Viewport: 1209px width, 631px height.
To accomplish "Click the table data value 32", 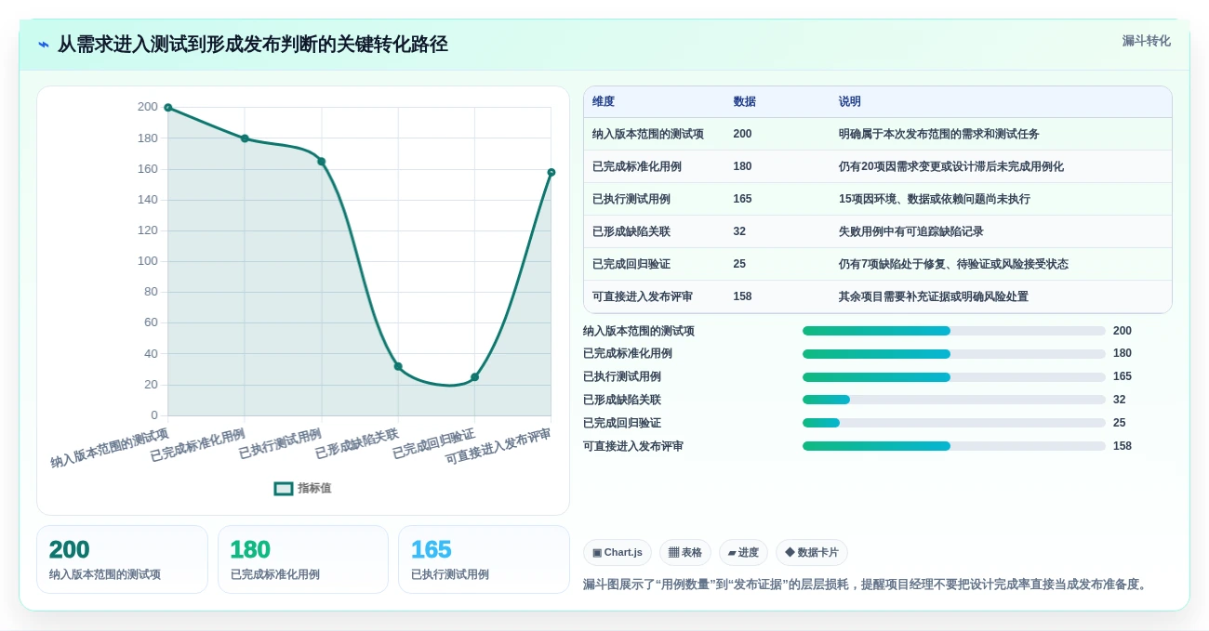I will click(x=739, y=231).
